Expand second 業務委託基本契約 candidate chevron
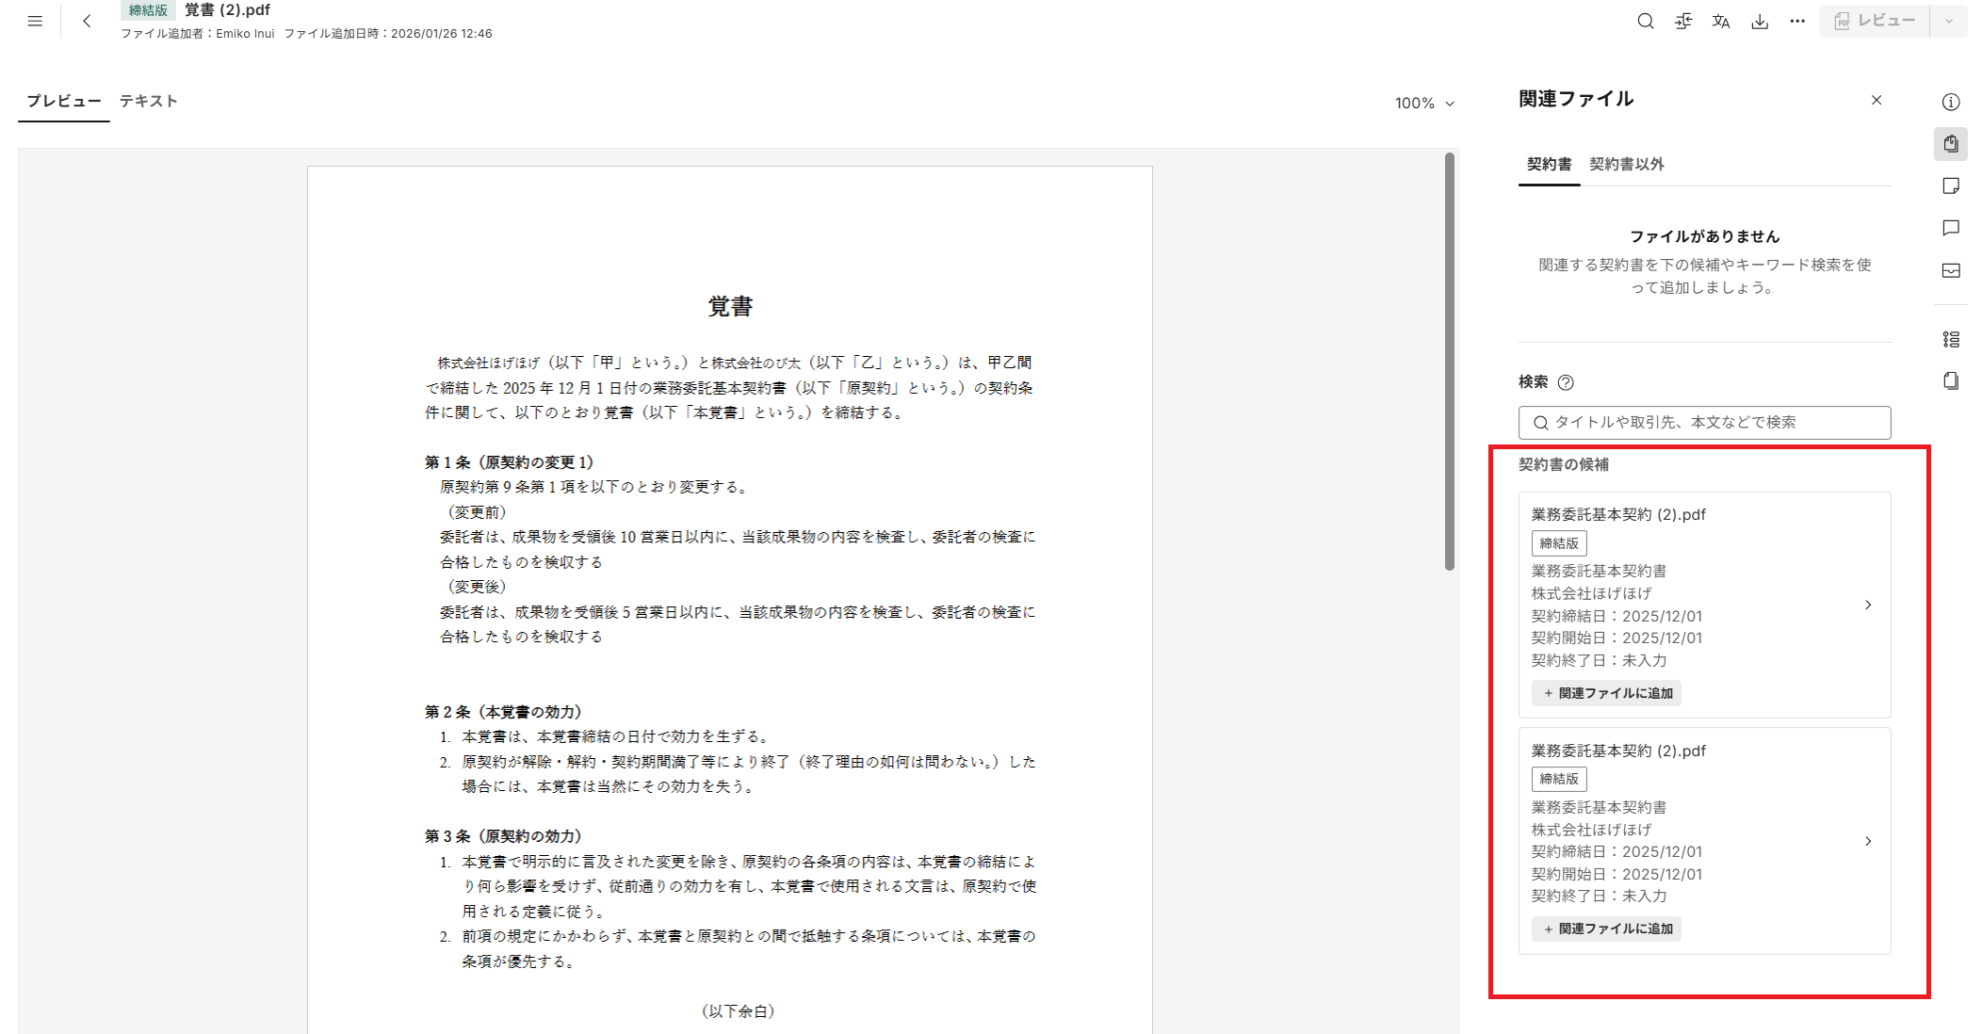This screenshot has width=1982, height=1034. click(x=1868, y=841)
